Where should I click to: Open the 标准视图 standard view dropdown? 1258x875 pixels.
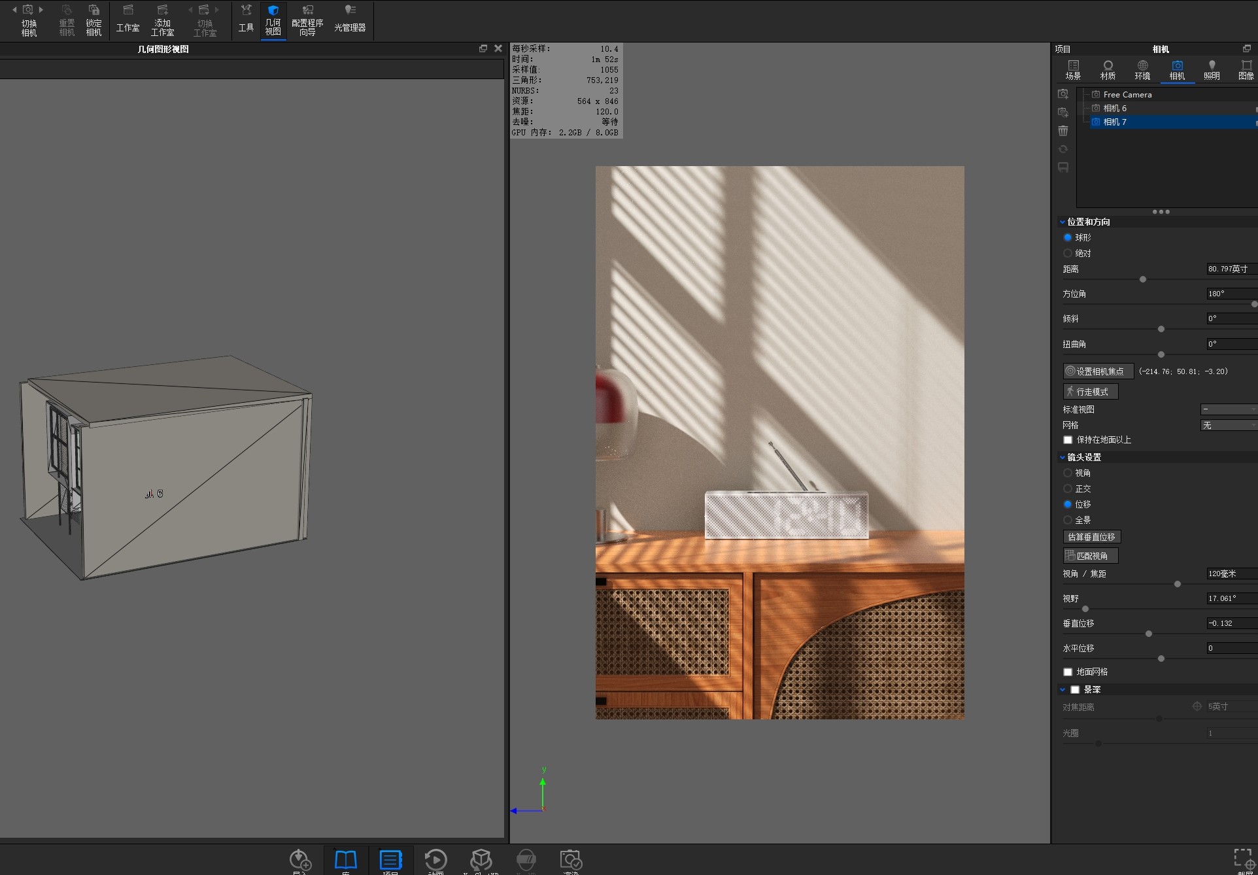click(1229, 409)
